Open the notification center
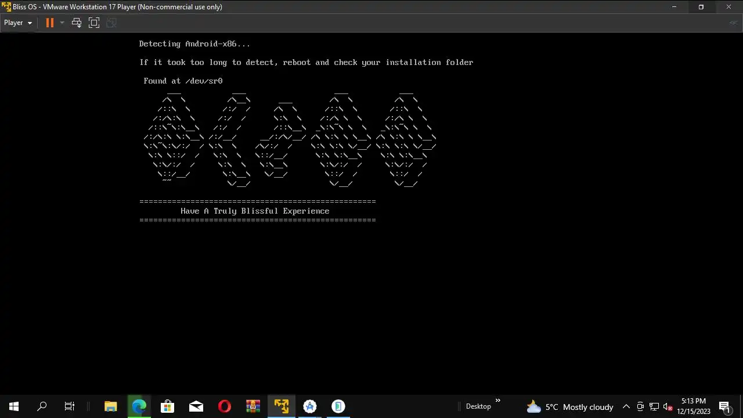Viewport: 743px width, 418px height. click(724, 406)
